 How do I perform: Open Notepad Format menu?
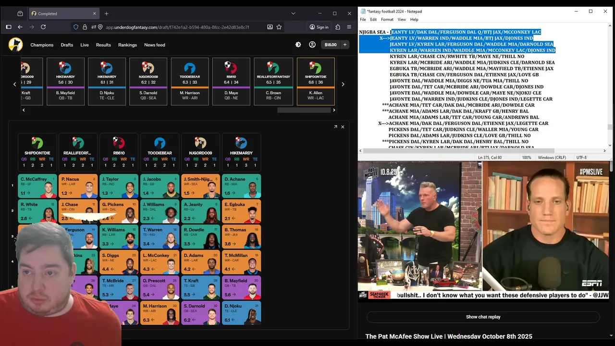coord(387,20)
